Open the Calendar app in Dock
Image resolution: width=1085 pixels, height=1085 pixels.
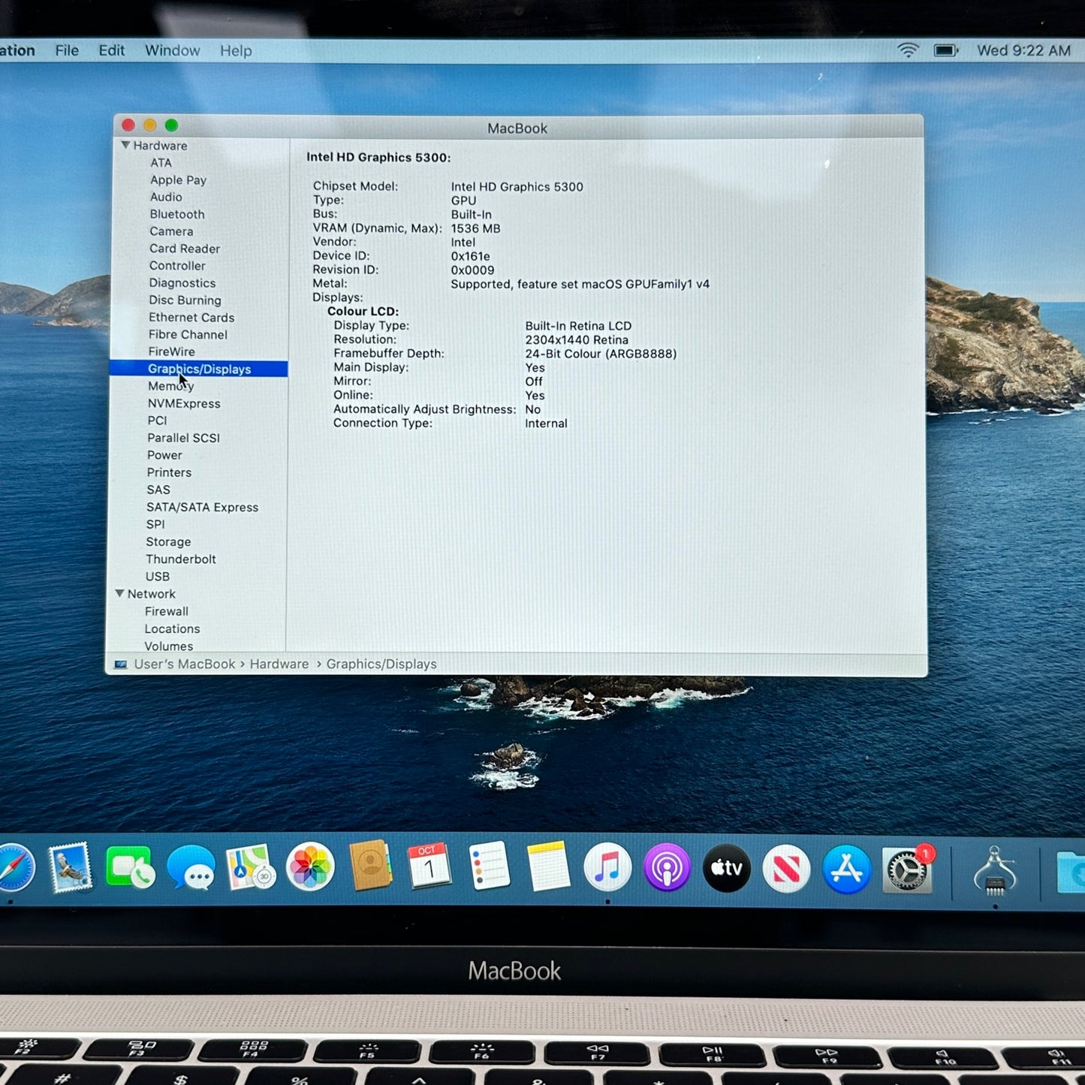coord(429,866)
